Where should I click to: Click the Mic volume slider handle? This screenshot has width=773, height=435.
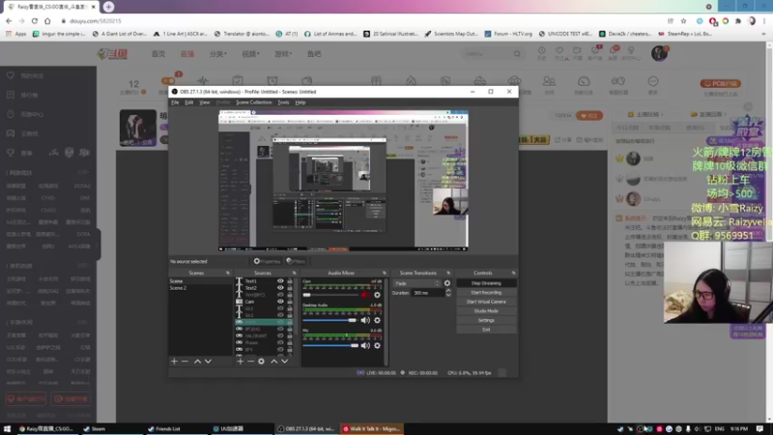pyautogui.click(x=355, y=346)
